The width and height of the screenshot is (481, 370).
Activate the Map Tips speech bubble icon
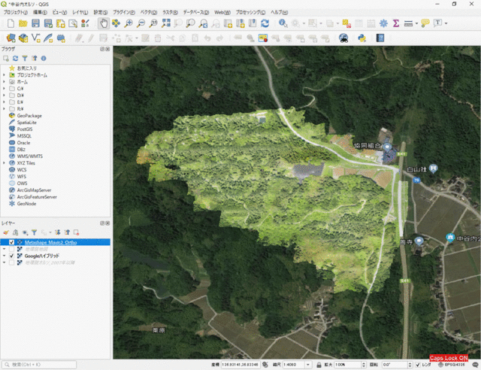(425, 23)
